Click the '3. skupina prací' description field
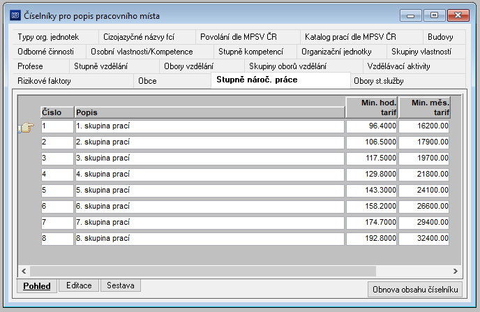The height and width of the screenshot is (312, 480). (210, 158)
